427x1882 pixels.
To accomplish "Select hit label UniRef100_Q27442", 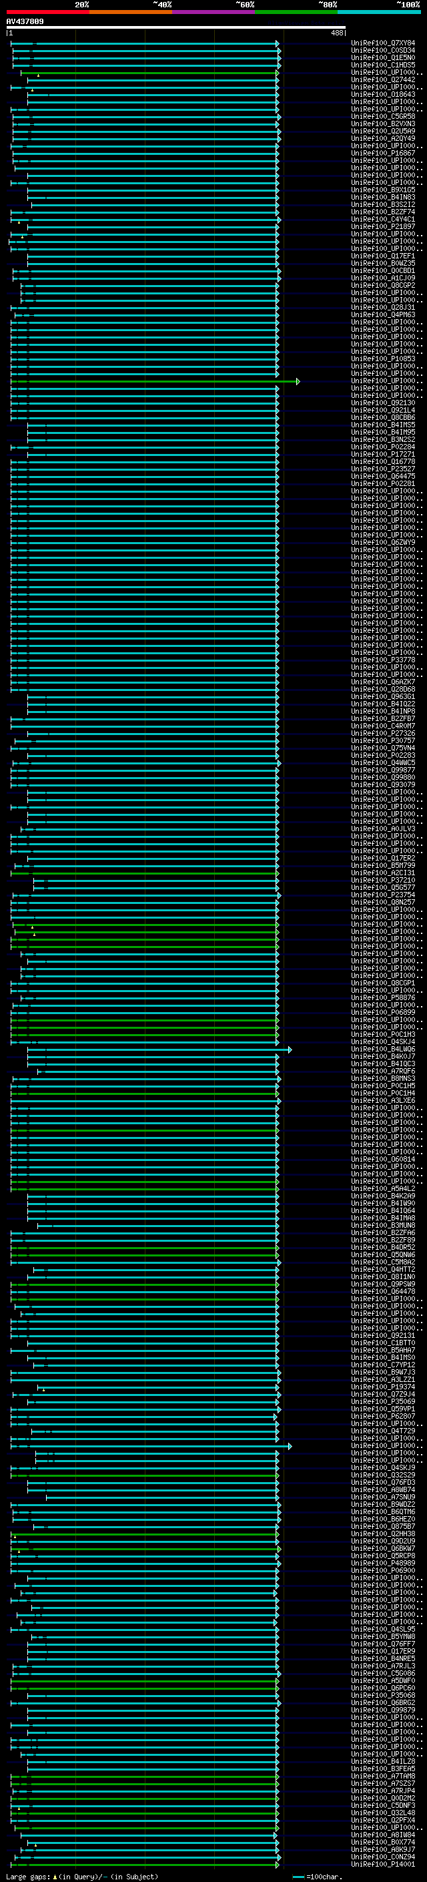I will tap(383, 79).
